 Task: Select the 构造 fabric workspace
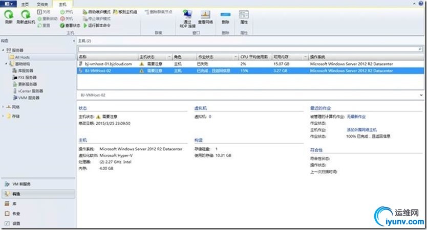pos(39,194)
